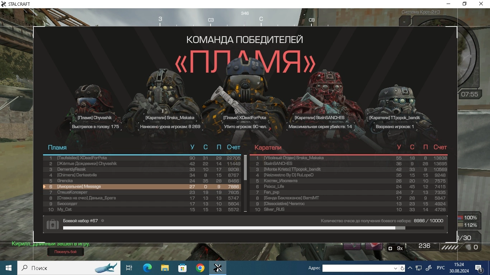The image size is (490, 275).
Task: Click the Пламя team header
Action: point(57,148)
